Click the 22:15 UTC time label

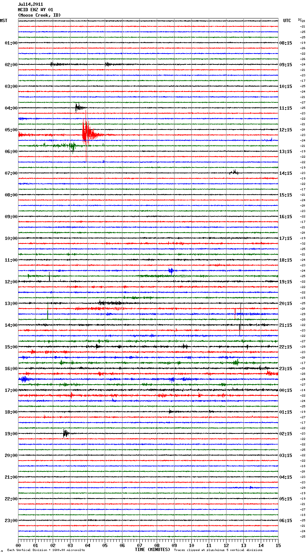pyautogui.click(x=286, y=347)
